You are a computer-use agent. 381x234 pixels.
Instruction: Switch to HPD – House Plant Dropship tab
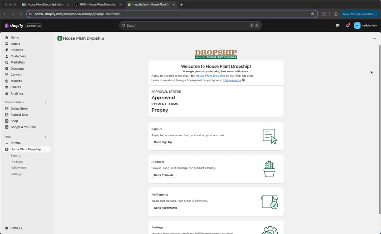pyautogui.click(x=98, y=4)
